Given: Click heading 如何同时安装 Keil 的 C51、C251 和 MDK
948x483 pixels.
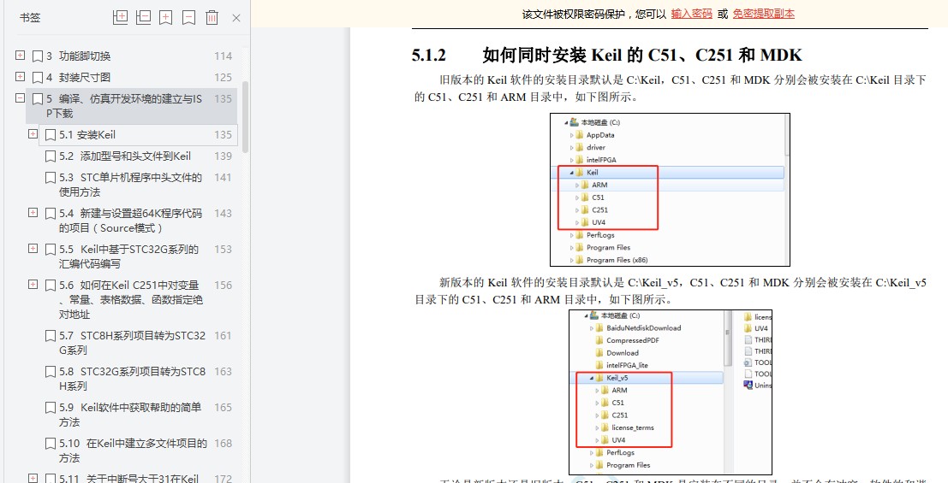Looking at the screenshot, I should coord(642,55).
